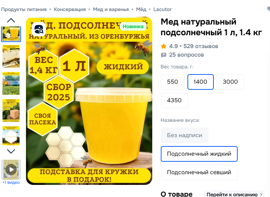Screen dimensions: 270x197
Task: Click the similar image search icon
Action: (x=39, y=29)
